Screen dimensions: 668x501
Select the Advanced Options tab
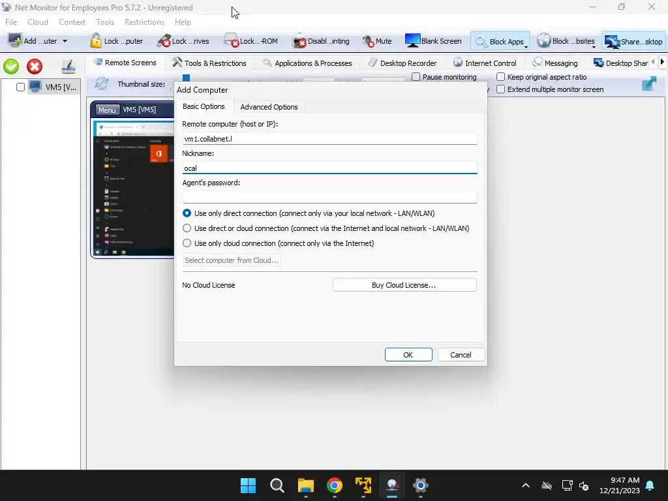pyautogui.click(x=269, y=107)
